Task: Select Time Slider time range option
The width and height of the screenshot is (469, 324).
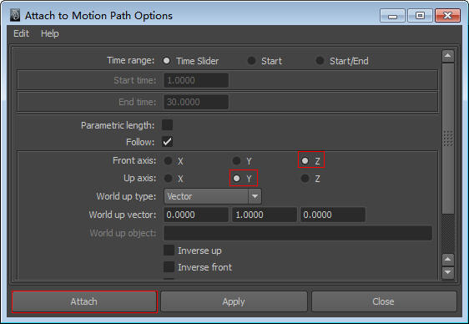Action: [166, 61]
